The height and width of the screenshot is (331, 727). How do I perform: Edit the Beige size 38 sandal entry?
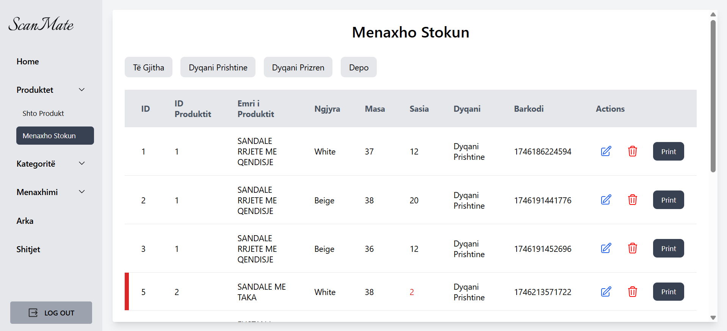coord(606,200)
